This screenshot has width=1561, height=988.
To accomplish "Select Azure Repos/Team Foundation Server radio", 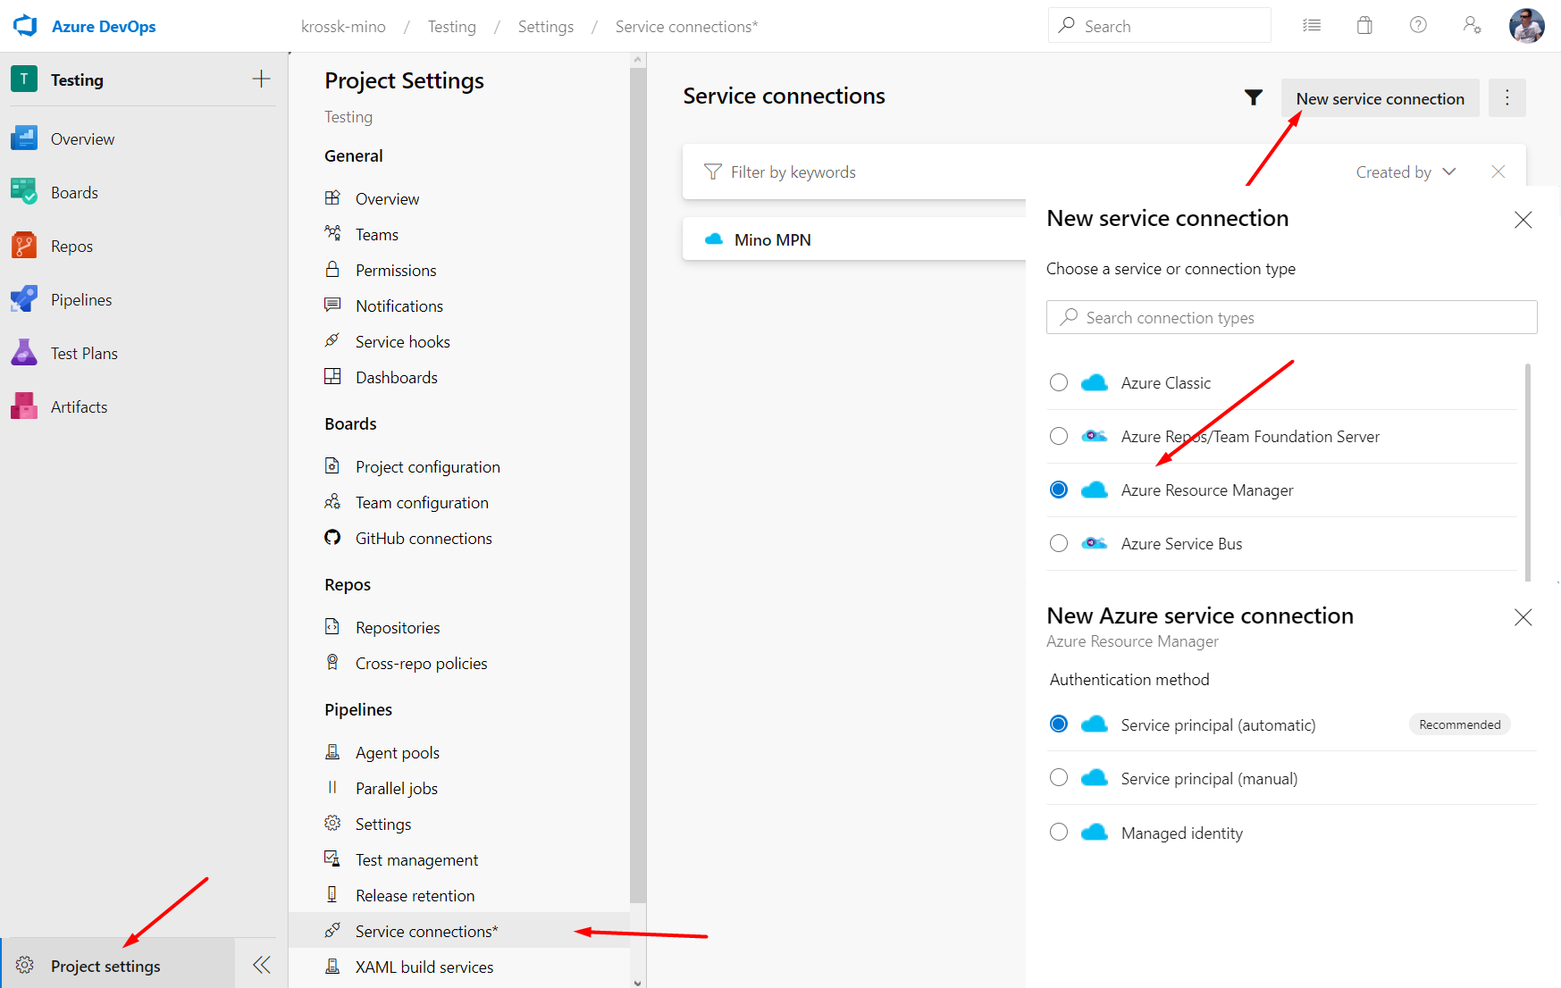I will click(1059, 436).
